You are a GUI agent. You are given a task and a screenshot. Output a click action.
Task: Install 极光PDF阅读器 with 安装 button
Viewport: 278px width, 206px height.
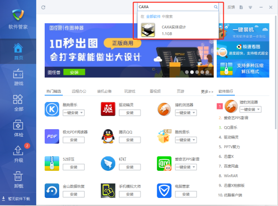click(74, 140)
